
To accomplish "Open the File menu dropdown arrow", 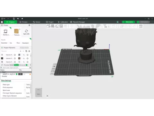I will [x=8, y=19].
